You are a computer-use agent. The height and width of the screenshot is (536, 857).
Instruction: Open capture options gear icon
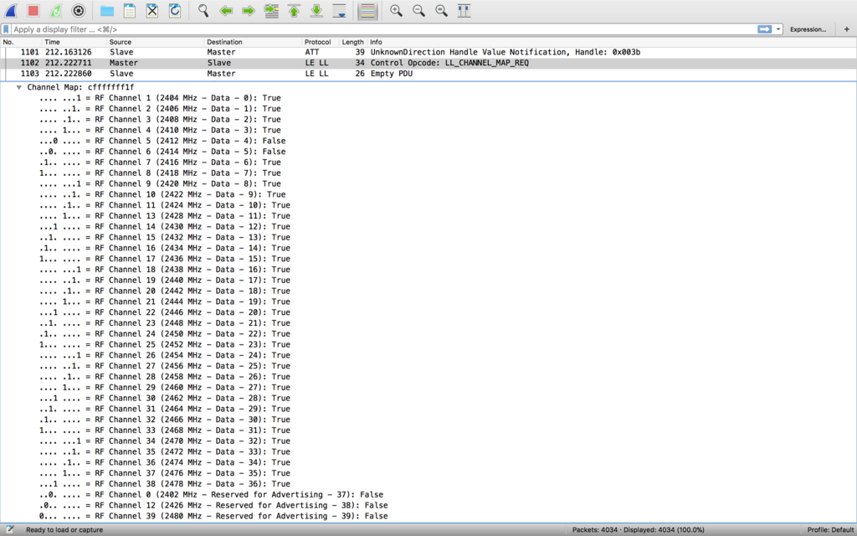coord(79,10)
